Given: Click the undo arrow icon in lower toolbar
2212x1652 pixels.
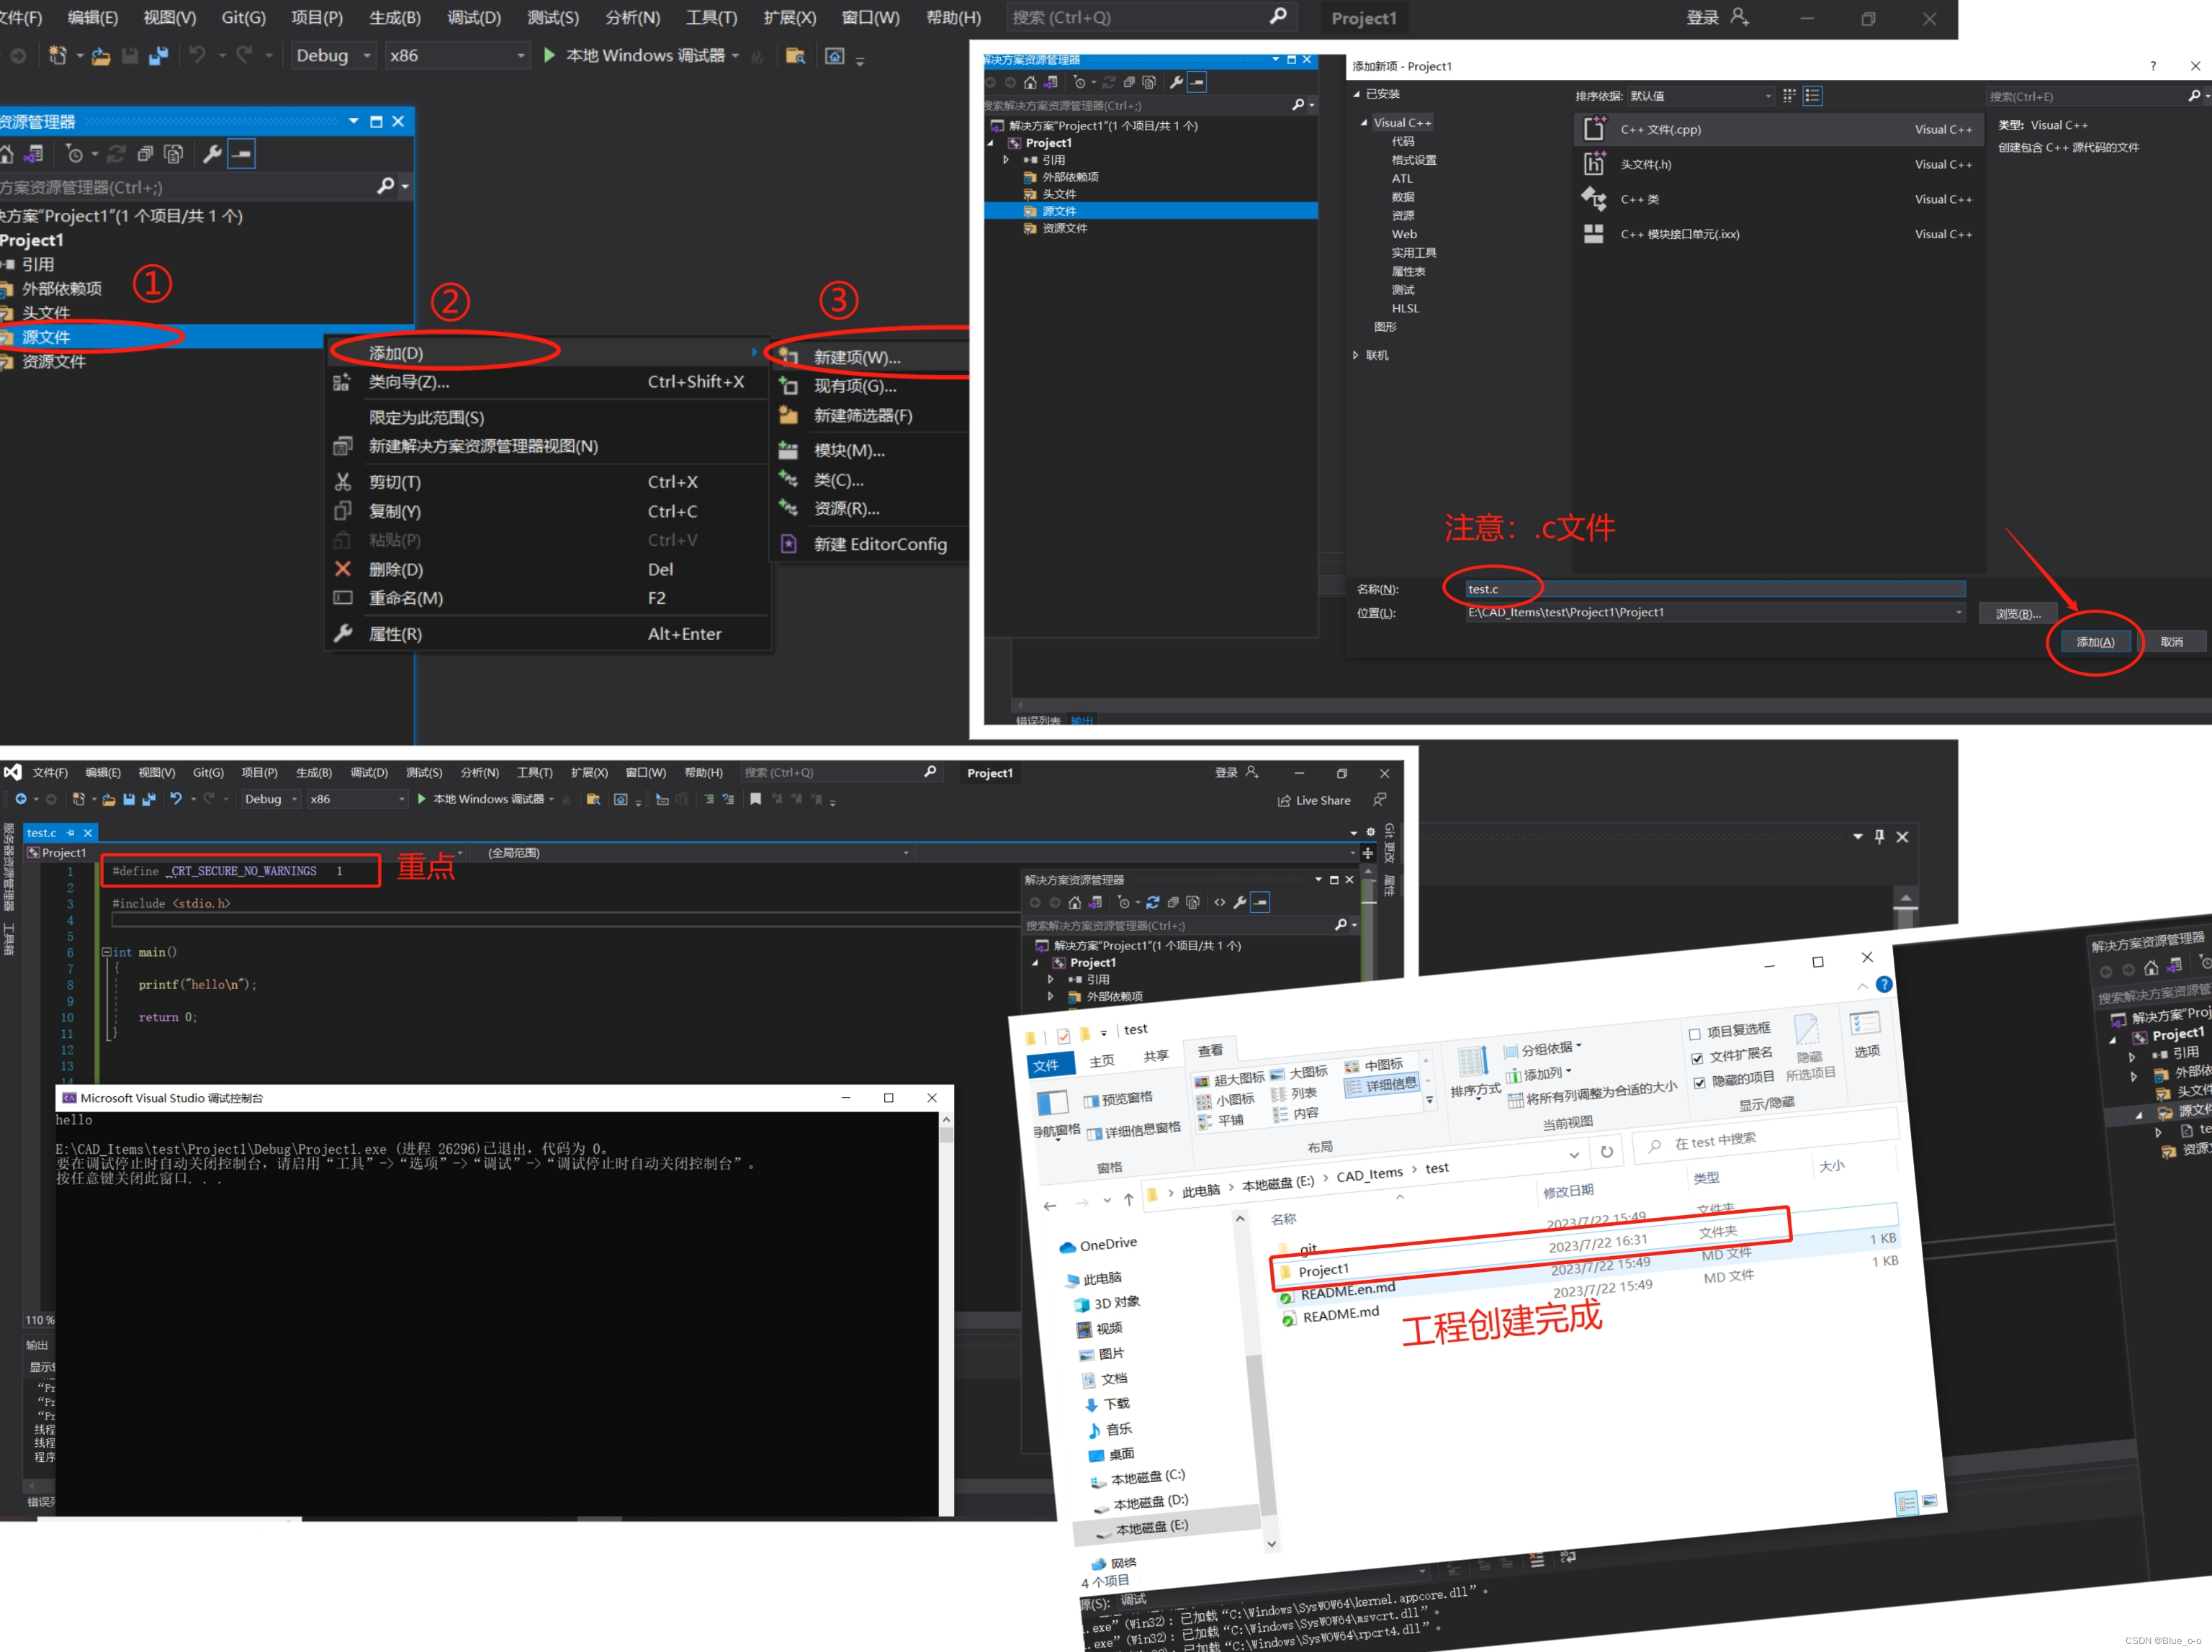Looking at the screenshot, I should tap(176, 798).
